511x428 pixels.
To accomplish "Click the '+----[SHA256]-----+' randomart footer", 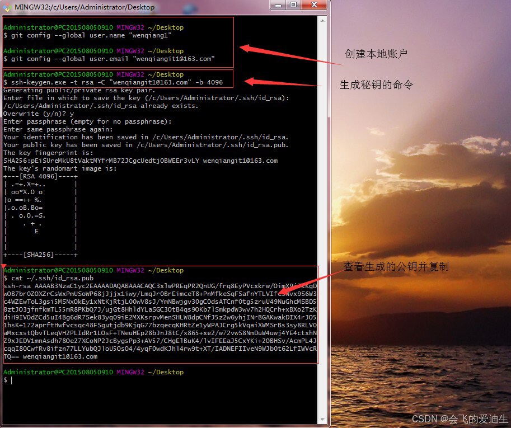I will (x=40, y=255).
